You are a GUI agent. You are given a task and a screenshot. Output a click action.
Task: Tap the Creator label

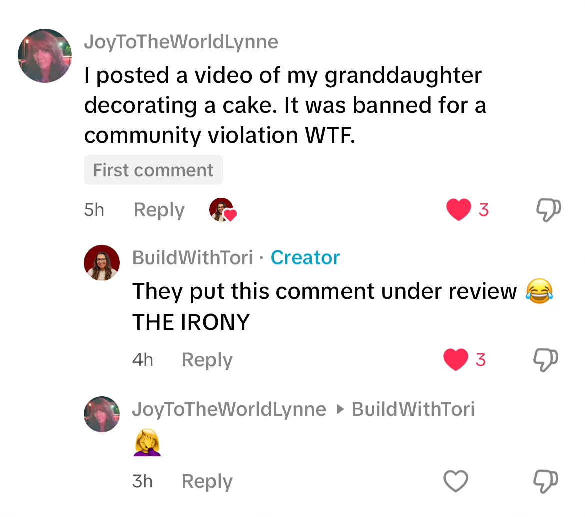(305, 258)
